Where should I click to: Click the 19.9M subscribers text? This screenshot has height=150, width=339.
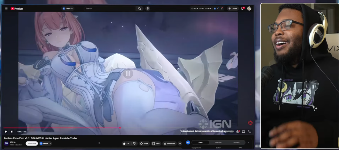pyautogui.click(x=16, y=145)
